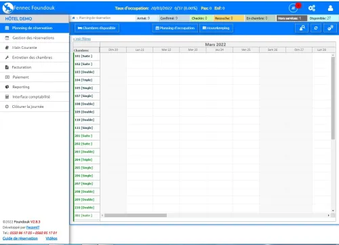Click the Disponible 27 status indicator

click(x=323, y=18)
